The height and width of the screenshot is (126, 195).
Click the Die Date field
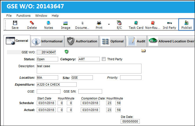(130, 121)
